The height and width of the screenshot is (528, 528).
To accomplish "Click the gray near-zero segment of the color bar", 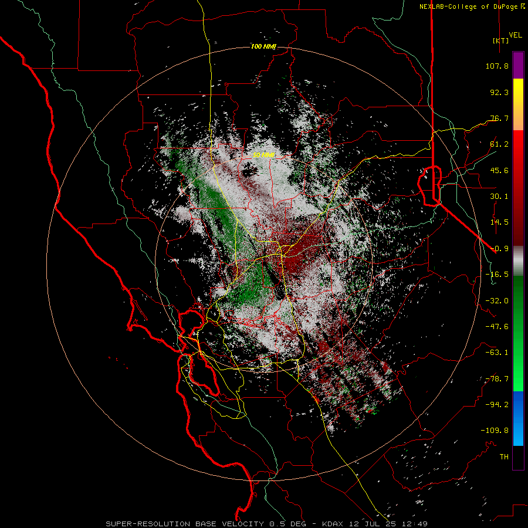I will 518,261.
